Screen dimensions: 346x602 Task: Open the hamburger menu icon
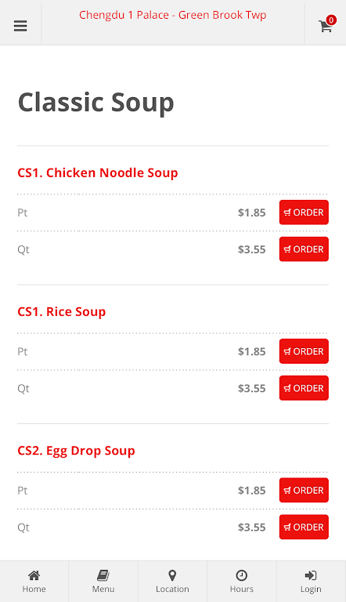click(20, 26)
